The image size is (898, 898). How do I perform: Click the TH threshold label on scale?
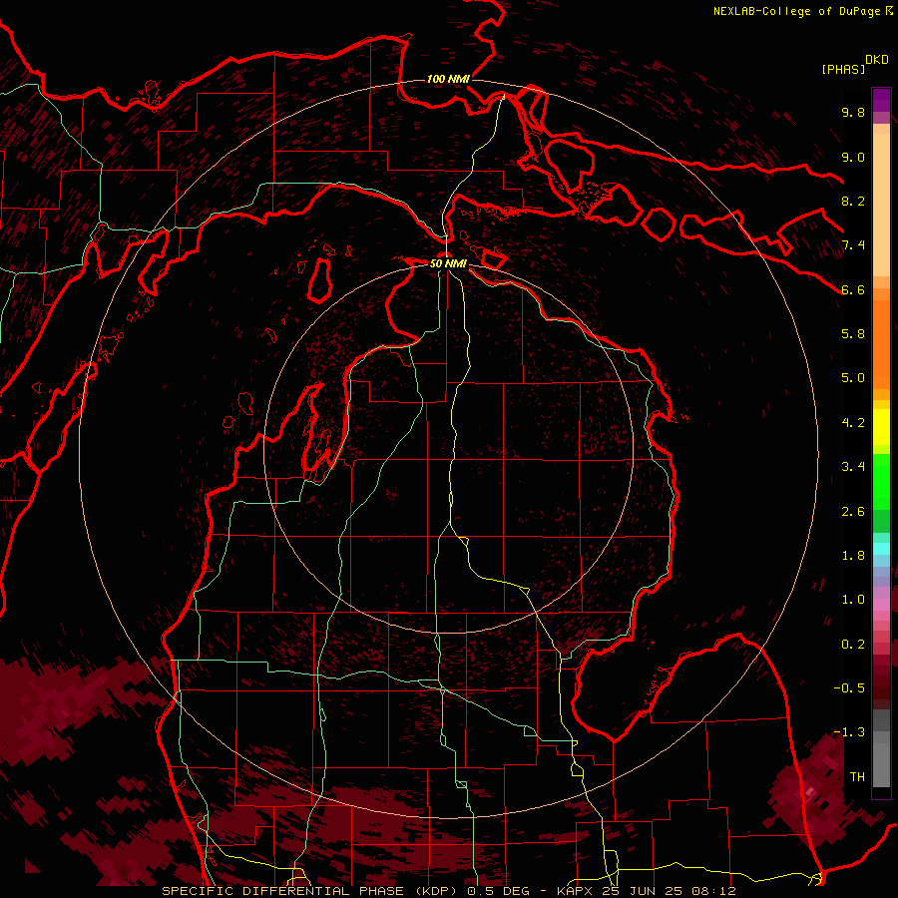point(857,777)
